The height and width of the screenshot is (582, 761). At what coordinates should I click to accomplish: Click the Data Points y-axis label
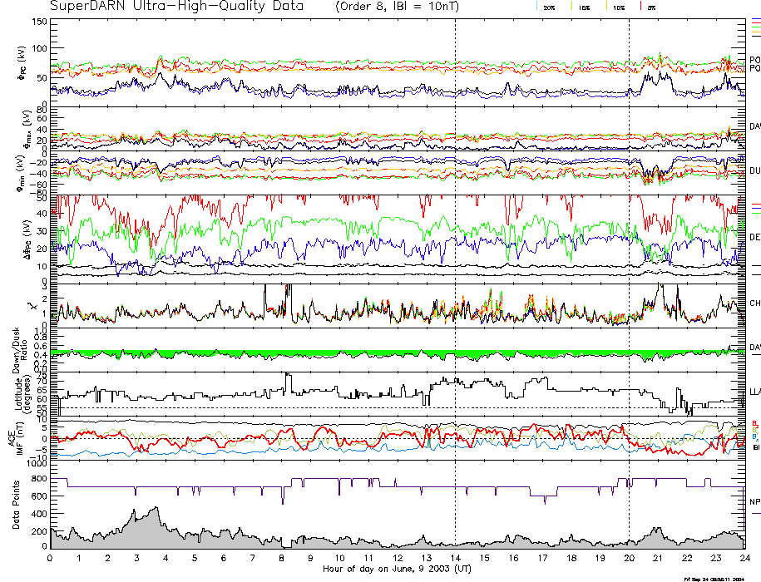pos(14,511)
